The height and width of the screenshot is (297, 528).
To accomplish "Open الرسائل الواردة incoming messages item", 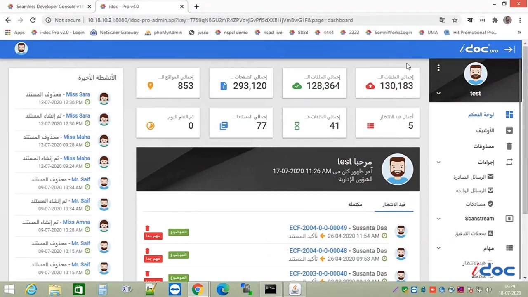I will [470, 191].
